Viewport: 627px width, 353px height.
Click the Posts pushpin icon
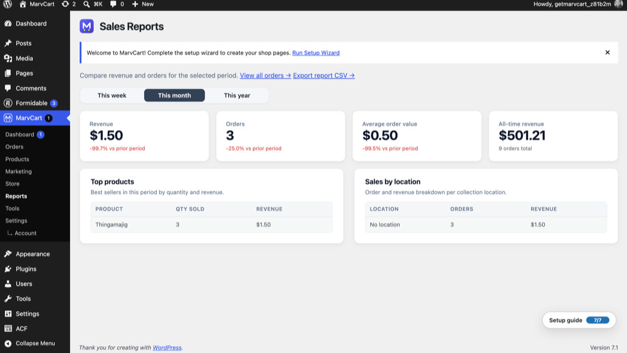point(8,43)
